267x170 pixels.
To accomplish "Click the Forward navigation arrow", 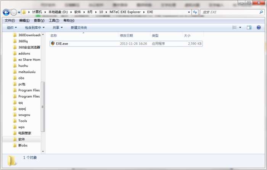I will (x=14, y=12).
